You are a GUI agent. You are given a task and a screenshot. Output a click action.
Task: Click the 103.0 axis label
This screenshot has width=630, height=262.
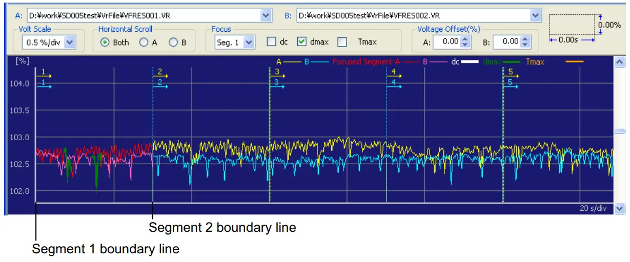[19, 137]
